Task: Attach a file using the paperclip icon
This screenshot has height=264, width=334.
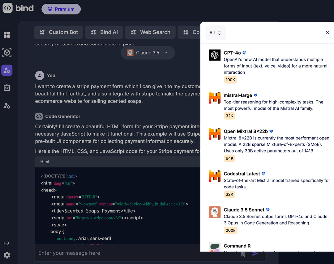Action: coord(243,254)
